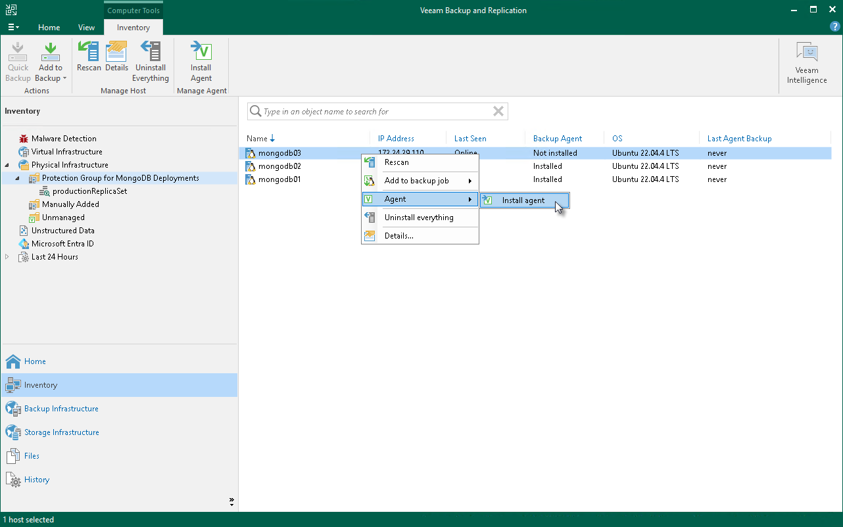Image resolution: width=843 pixels, height=527 pixels.
Task: Sort by Backup Agent column header
Action: (558, 139)
